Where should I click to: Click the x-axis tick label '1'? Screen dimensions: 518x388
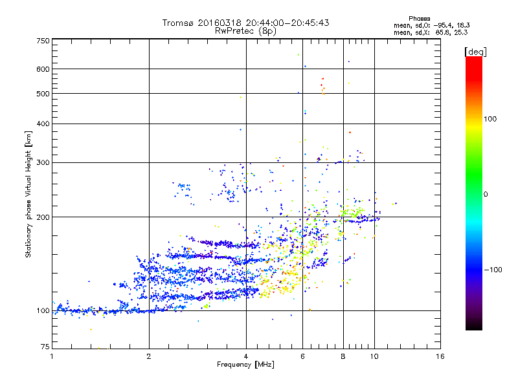pyautogui.click(x=52, y=356)
